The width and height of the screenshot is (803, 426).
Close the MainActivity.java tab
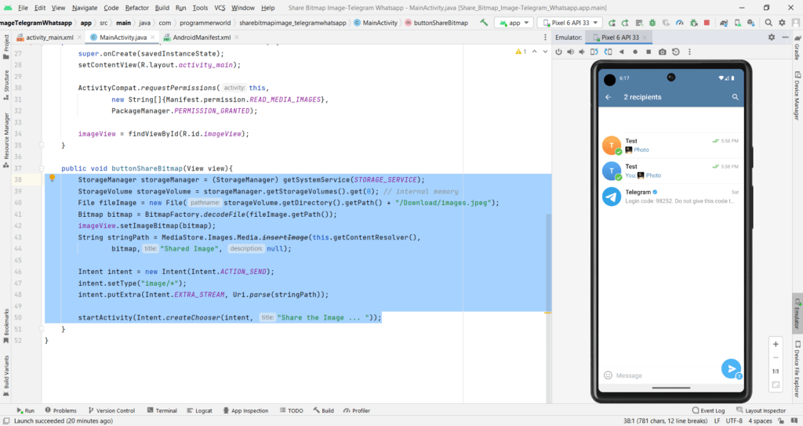[153, 38]
